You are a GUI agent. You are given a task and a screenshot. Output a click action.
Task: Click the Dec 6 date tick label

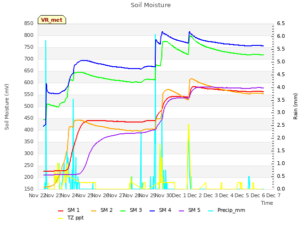258,195
